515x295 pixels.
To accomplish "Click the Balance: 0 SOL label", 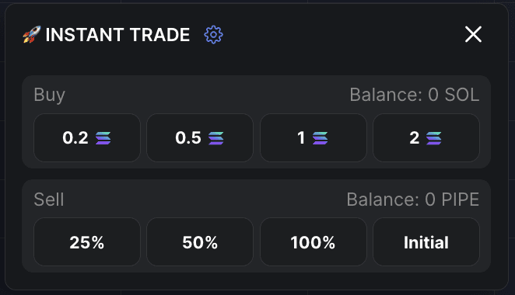I will pos(415,95).
